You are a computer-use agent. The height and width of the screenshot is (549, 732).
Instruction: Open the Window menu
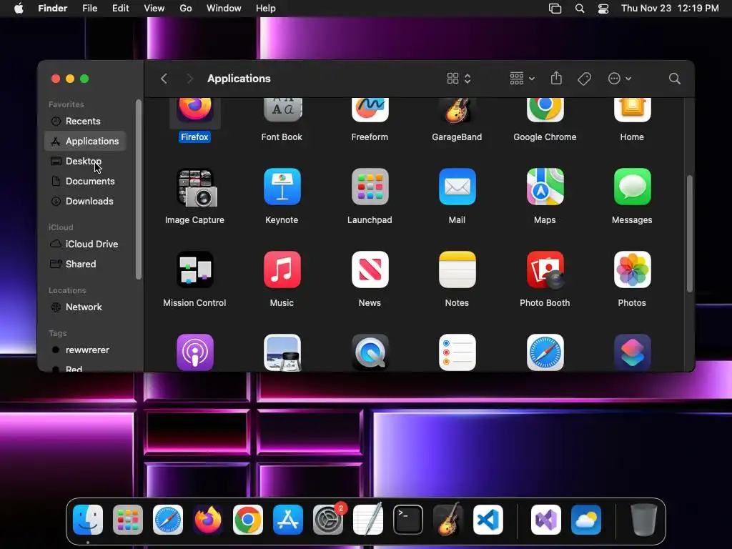pyautogui.click(x=224, y=9)
